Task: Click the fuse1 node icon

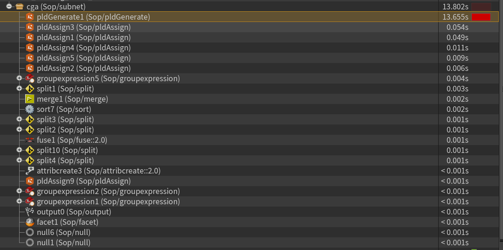Action: click(x=30, y=140)
